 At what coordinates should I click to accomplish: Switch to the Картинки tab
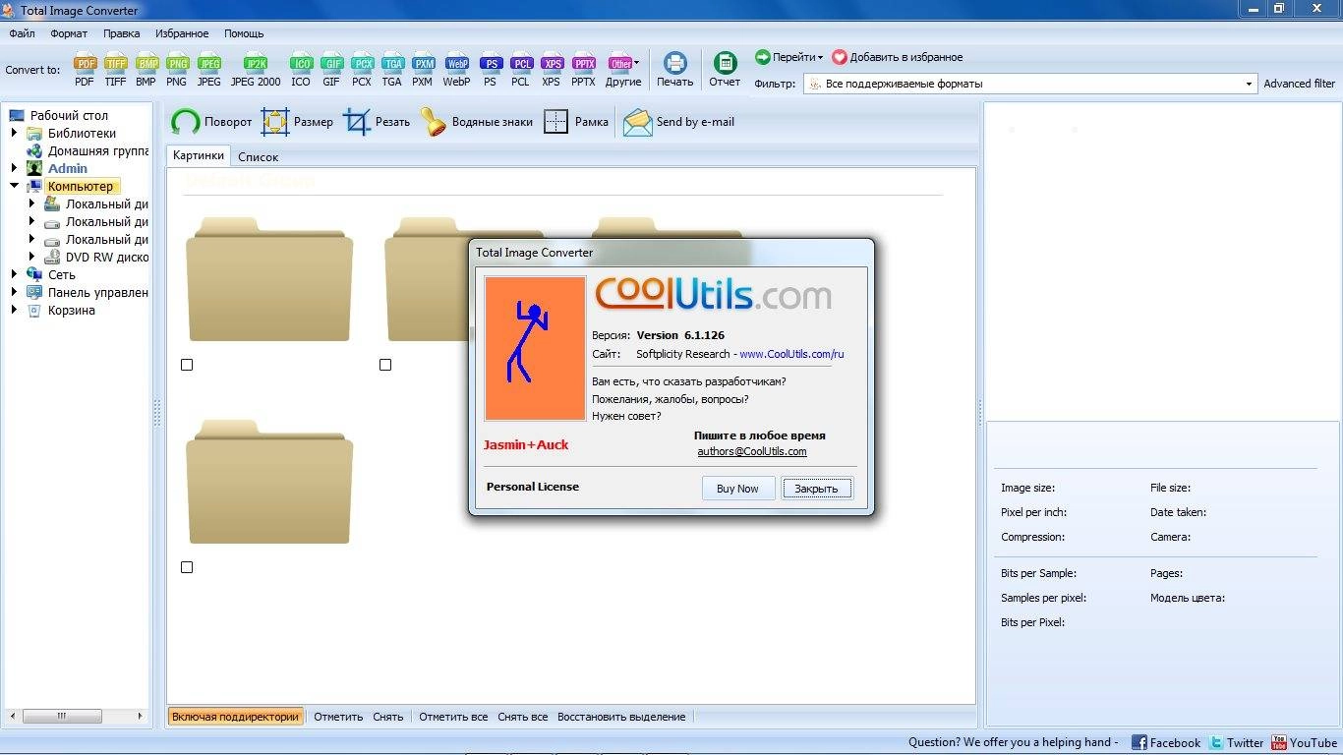[x=199, y=155]
